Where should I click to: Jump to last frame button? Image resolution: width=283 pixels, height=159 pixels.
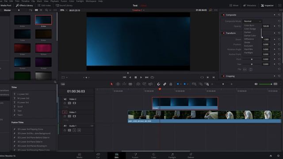click(x=147, y=77)
